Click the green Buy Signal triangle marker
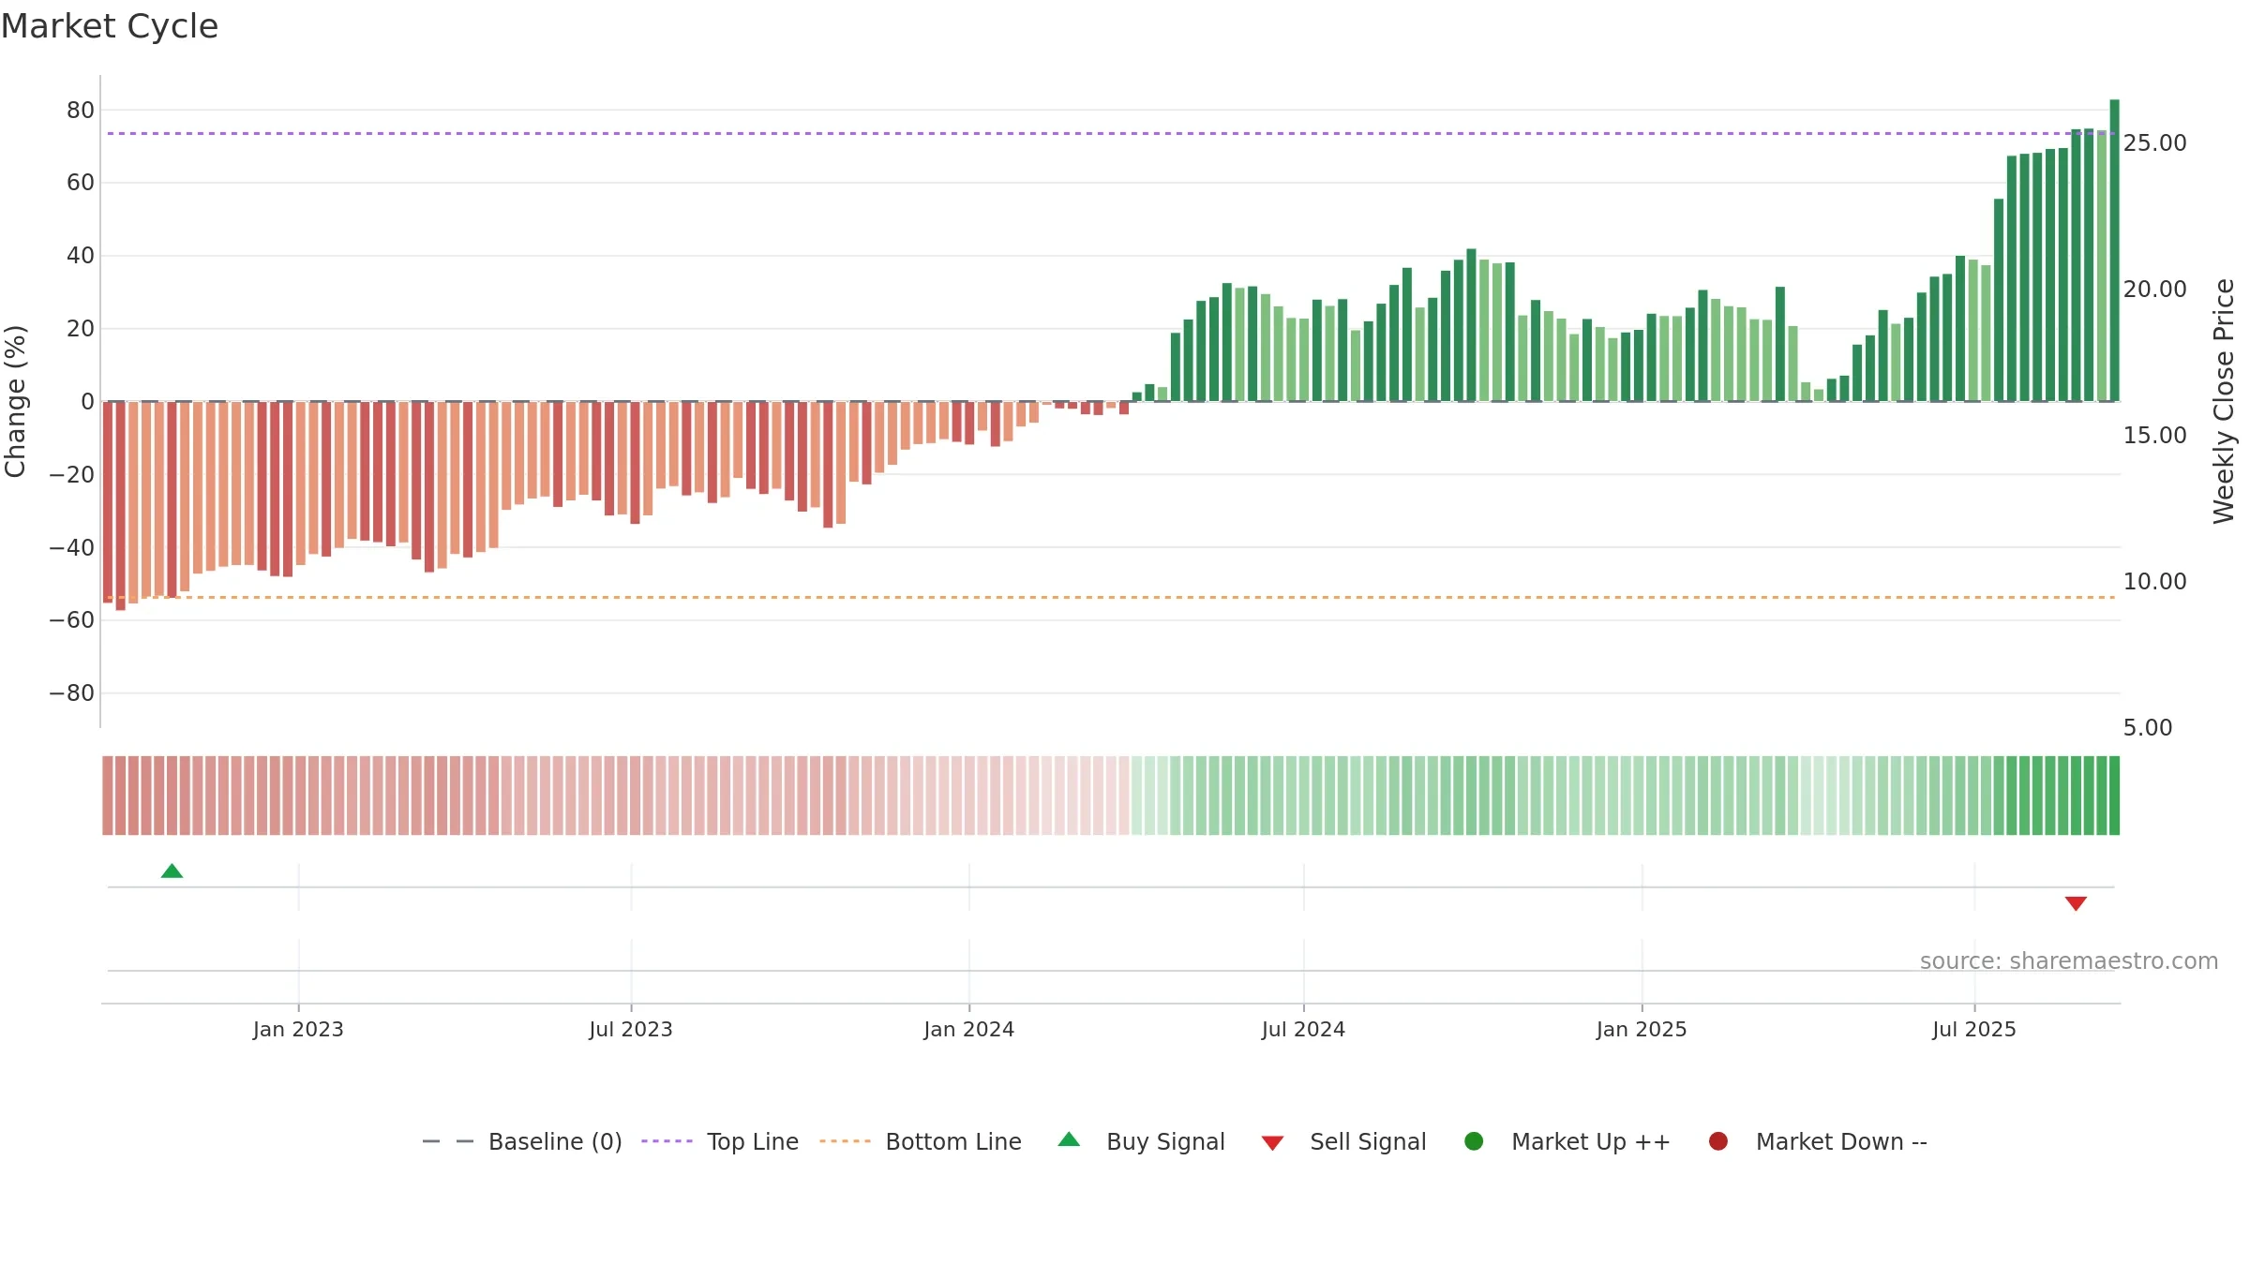The height and width of the screenshot is (1265, 2250). [172, 871]
